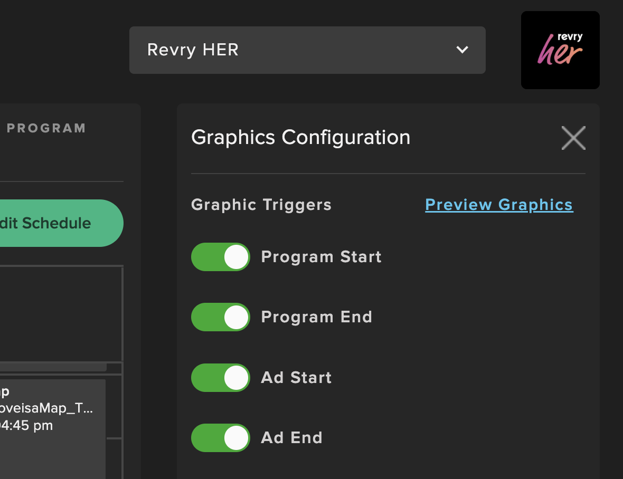623x479 pixels.
Task: Click the Graphics Configuration title
Action: tap(301, 137)
